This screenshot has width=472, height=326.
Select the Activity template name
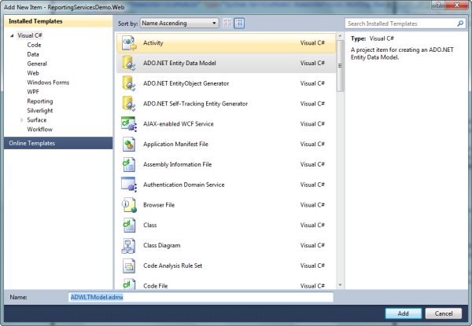click(x=153, y=43)
